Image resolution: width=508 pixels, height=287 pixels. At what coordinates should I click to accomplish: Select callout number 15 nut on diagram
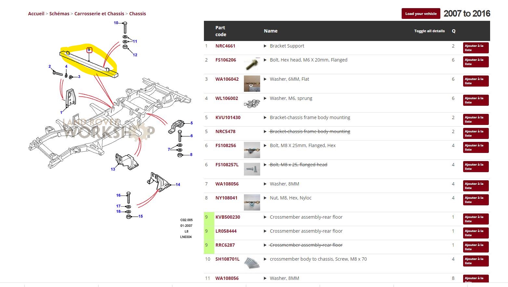tap(140, 216)
